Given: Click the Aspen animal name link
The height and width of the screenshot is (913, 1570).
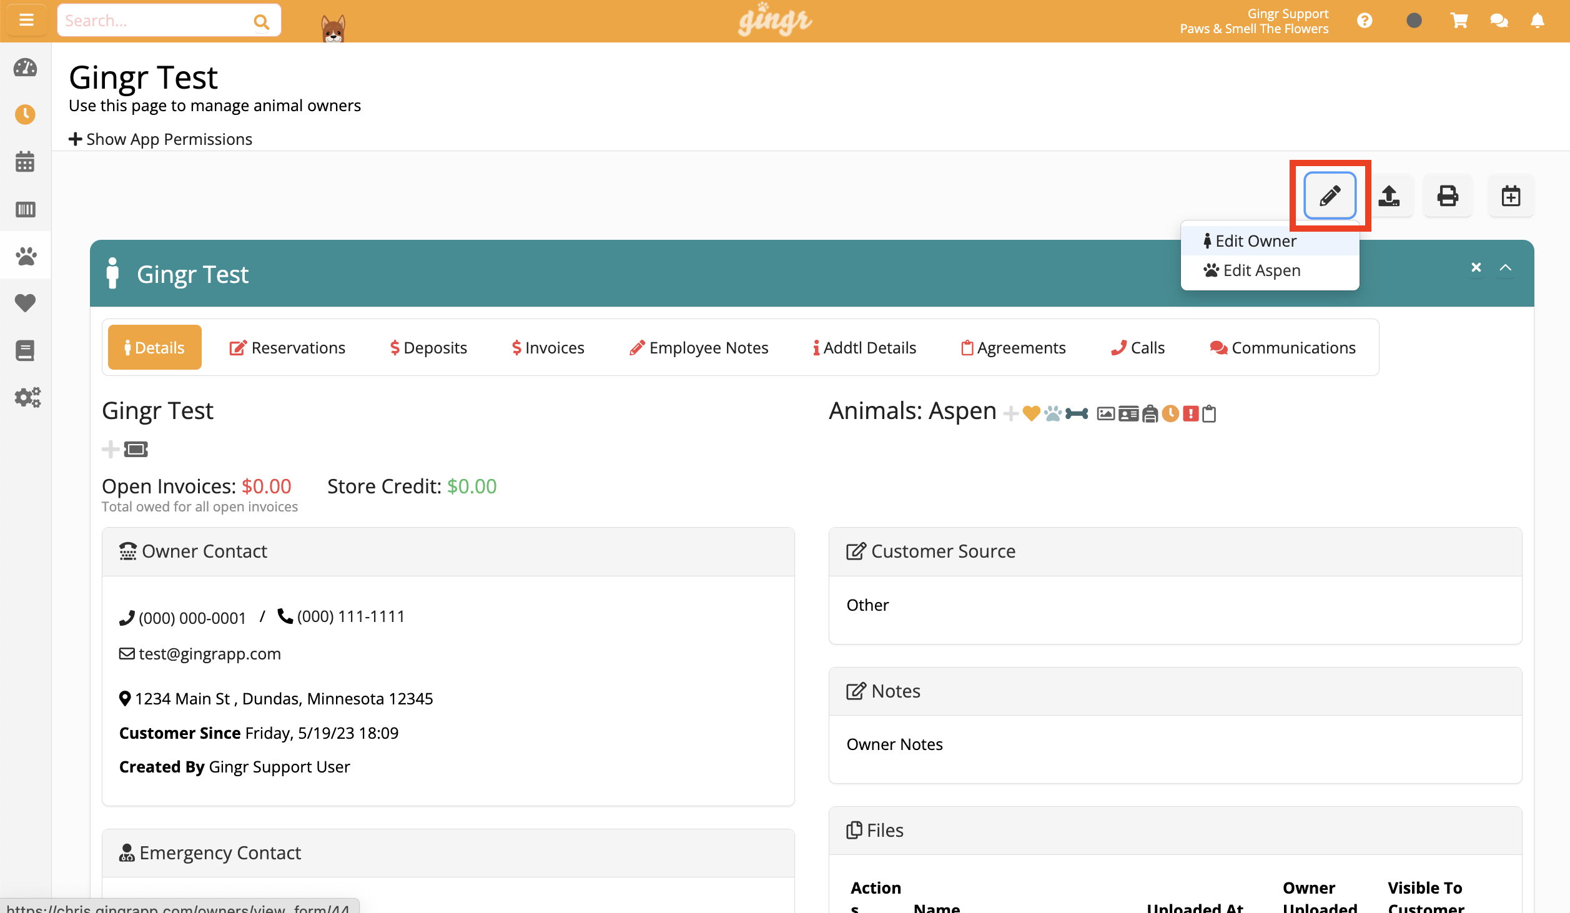Looking at the screenshot, I should point(962,410).
